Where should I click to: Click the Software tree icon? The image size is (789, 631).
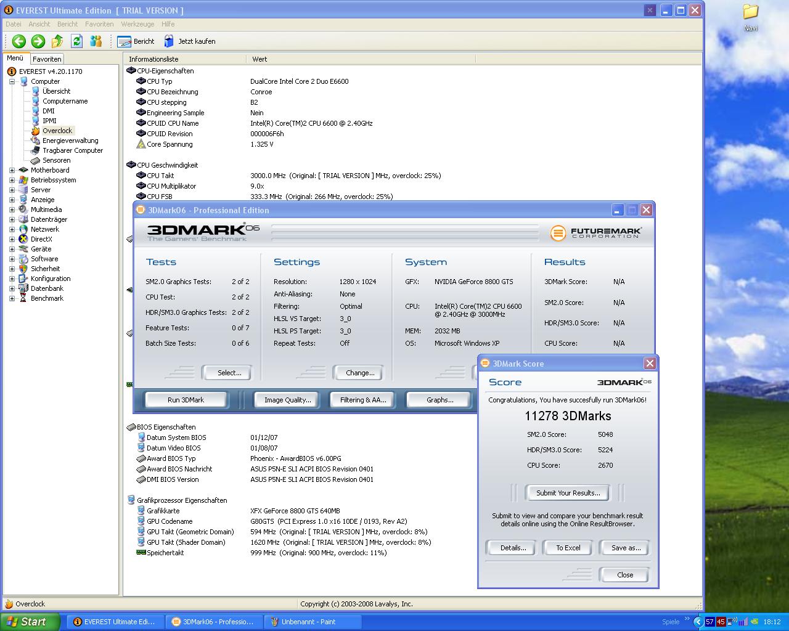pos(23,259)
